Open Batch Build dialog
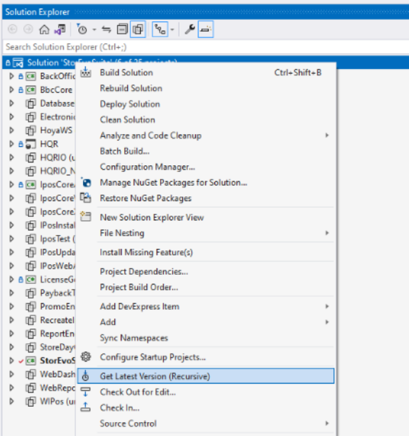 point(206,151)
